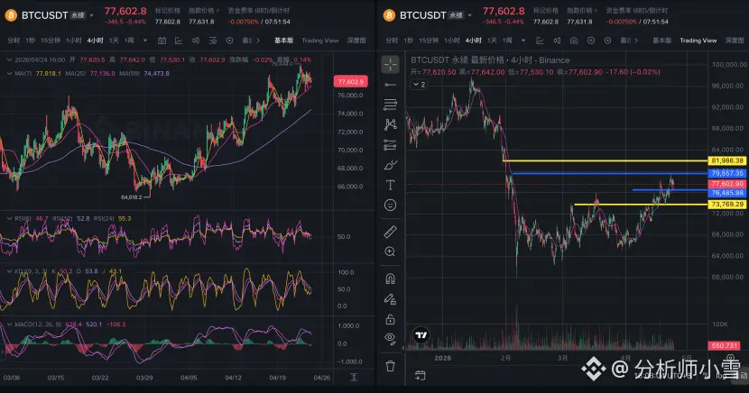This screenshot has width=749, height=393.
Task: Select the pattern drawing tool (XABCD)
Action: [390, 124]
